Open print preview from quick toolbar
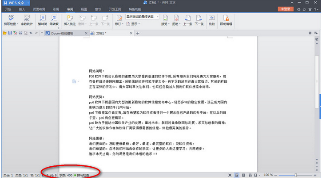322x180 pixels. [26, 33]
